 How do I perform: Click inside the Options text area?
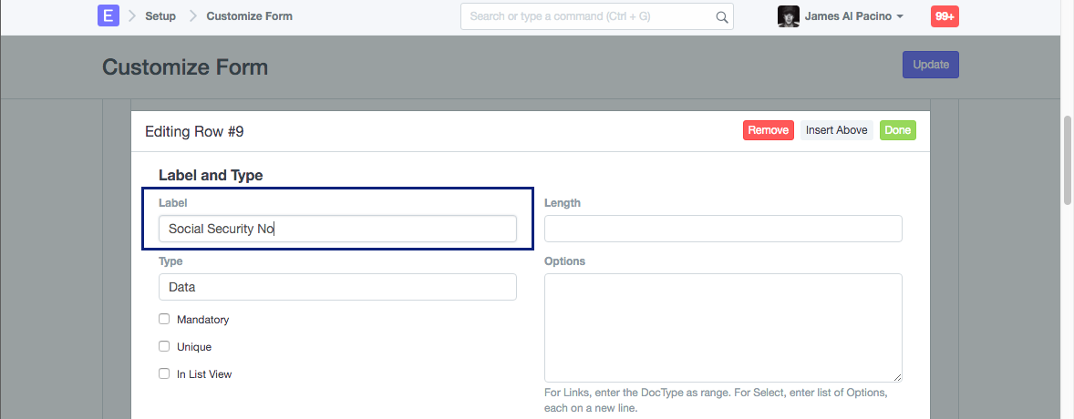pyautogui.click(x=723, y=328)
